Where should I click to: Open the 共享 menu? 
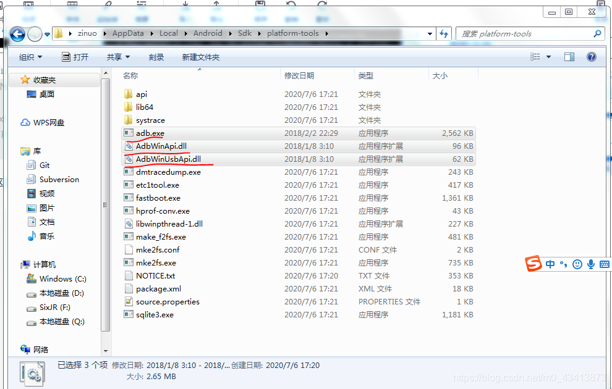118,57
